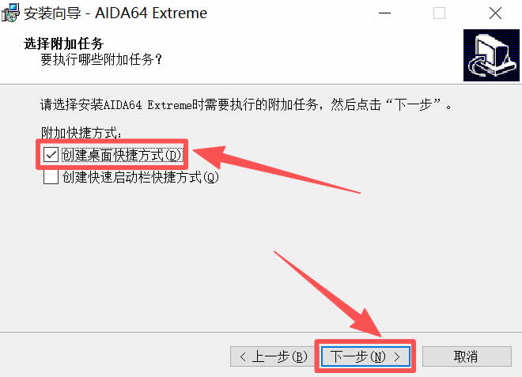This screenshot has width=522, height=377.
Task: Click the 创建快速启动栏快捷方式(Q) label text
Action: coord(141,177)
